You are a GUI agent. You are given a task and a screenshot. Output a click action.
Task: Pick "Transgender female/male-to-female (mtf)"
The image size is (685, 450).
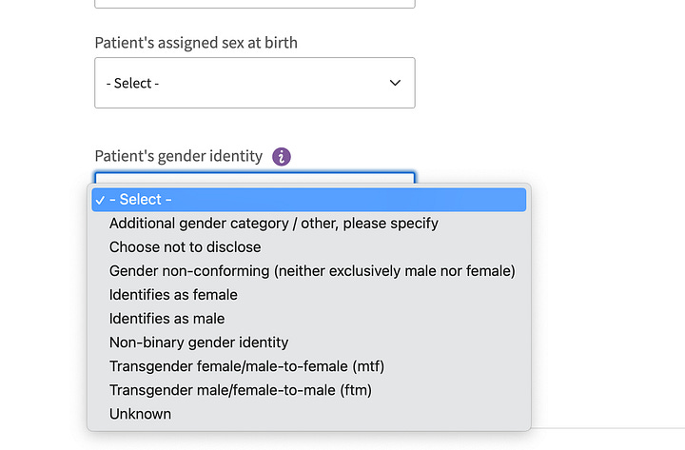click(246, 366)
